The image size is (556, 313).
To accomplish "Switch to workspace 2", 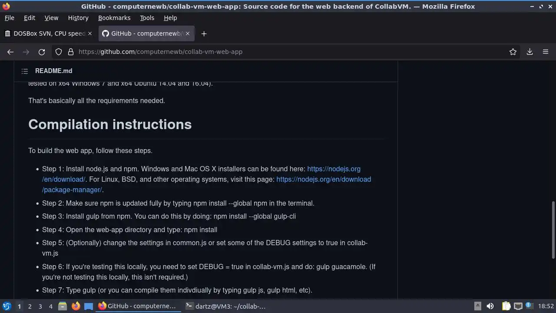I will [x=30, y=306].
